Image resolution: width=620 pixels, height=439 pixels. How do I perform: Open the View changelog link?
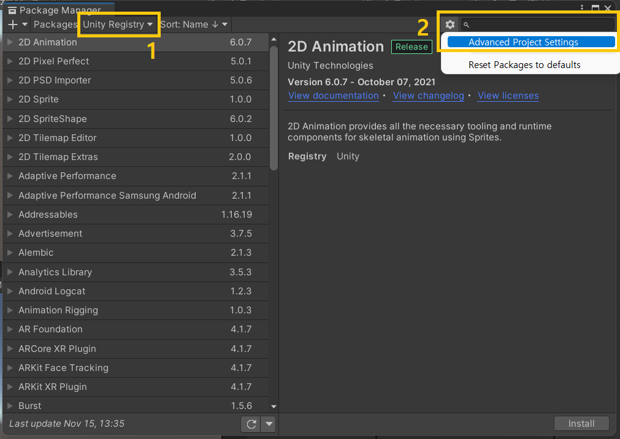428,96
